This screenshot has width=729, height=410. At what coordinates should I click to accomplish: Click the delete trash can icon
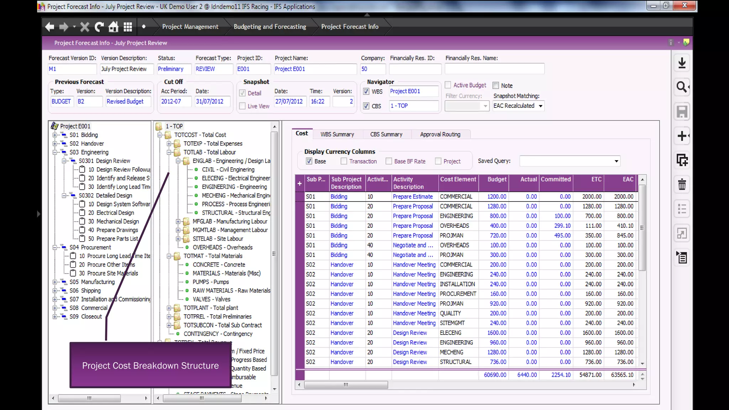[682, 185]
